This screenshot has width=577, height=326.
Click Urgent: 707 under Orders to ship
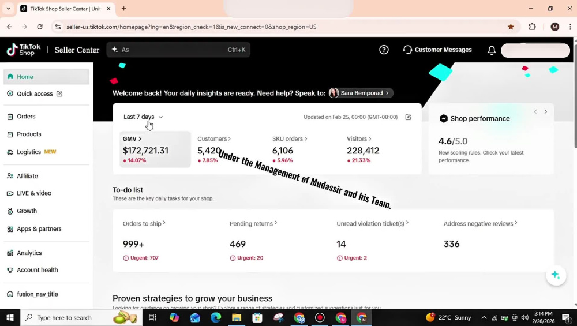point(141,258)
